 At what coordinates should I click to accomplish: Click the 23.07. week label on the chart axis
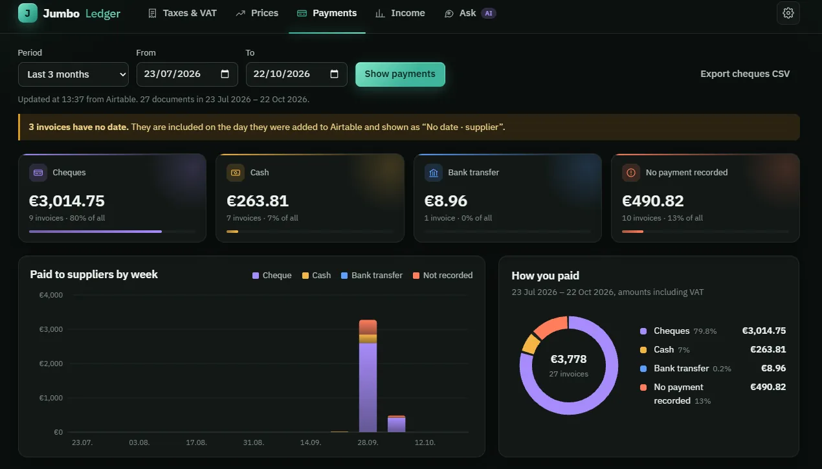coord(82,442)
